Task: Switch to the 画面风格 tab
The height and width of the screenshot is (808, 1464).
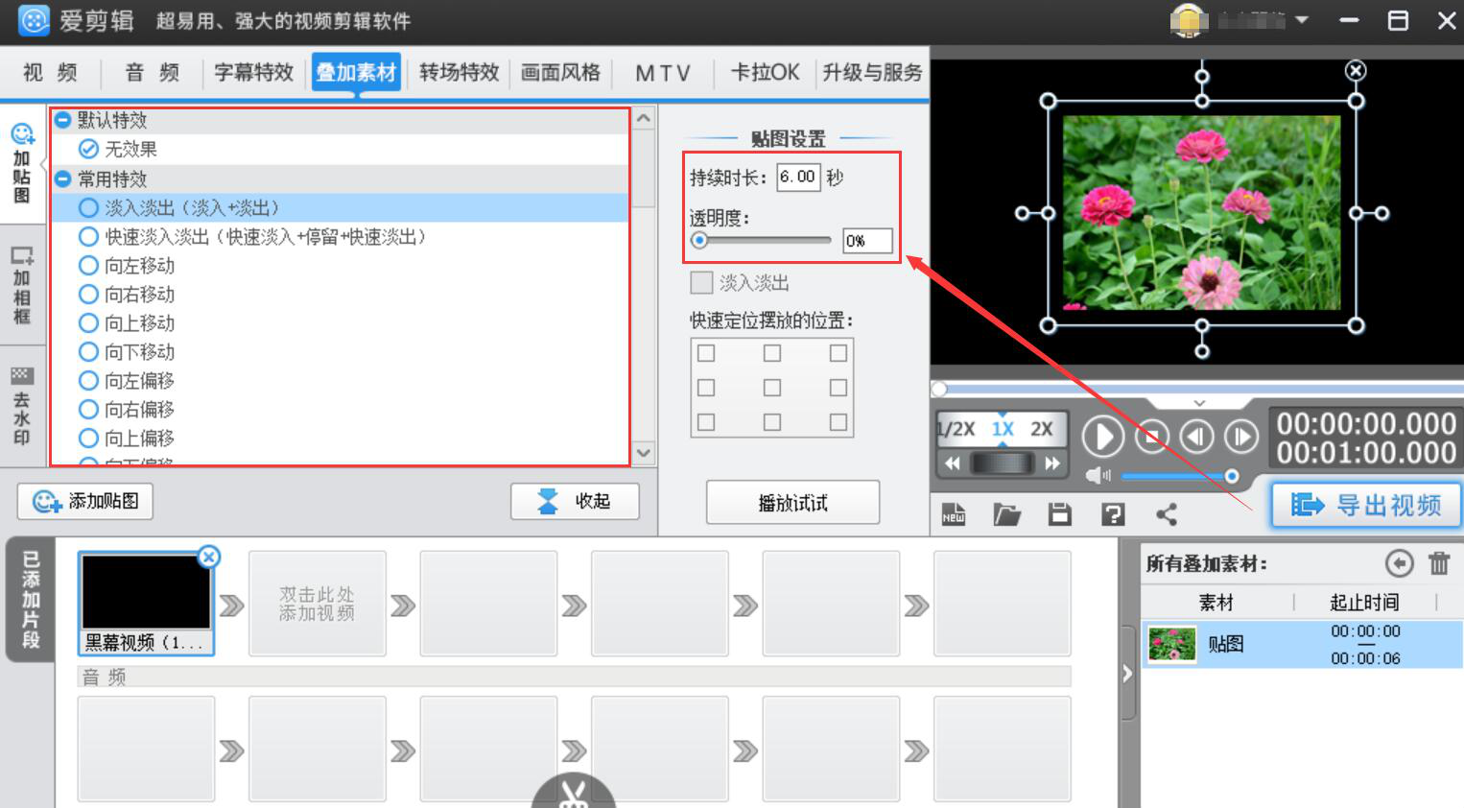Action: [560, 73]
